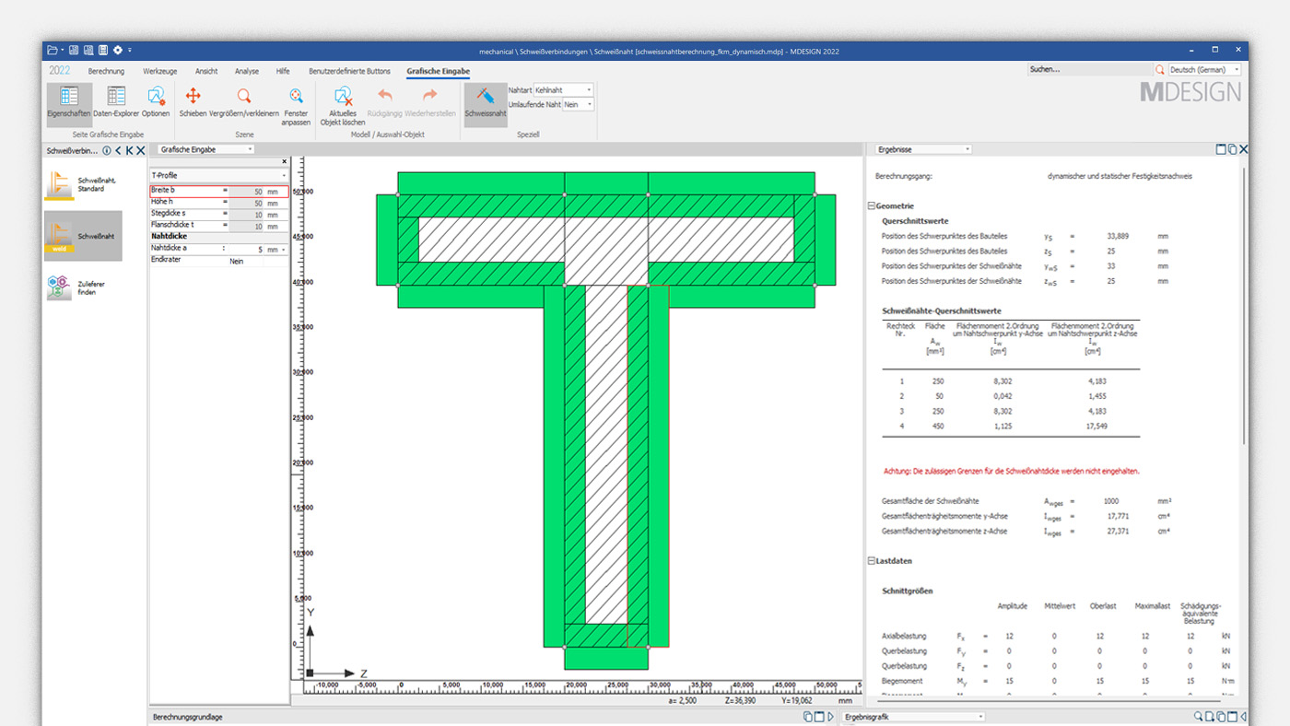
Task: Click the info icon in Schweißverbin... header
Action: click(107, 150)
